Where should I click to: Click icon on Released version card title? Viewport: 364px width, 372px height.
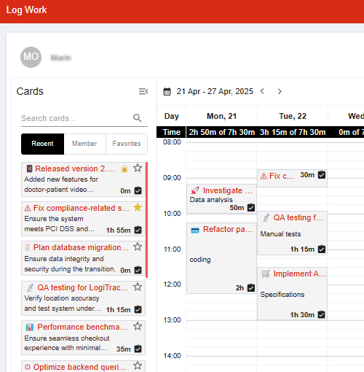click(x=29, y=168)
